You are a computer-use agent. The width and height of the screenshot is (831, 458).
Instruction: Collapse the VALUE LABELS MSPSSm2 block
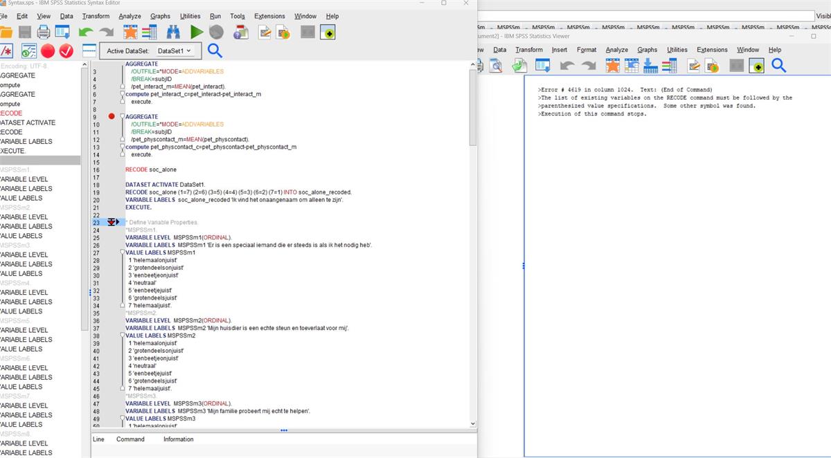tap(122, 336)
